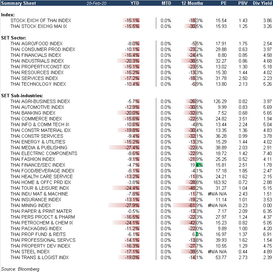
Task: Click Electrnc Components Div Yield 7.40
Action: coord(268,153)
